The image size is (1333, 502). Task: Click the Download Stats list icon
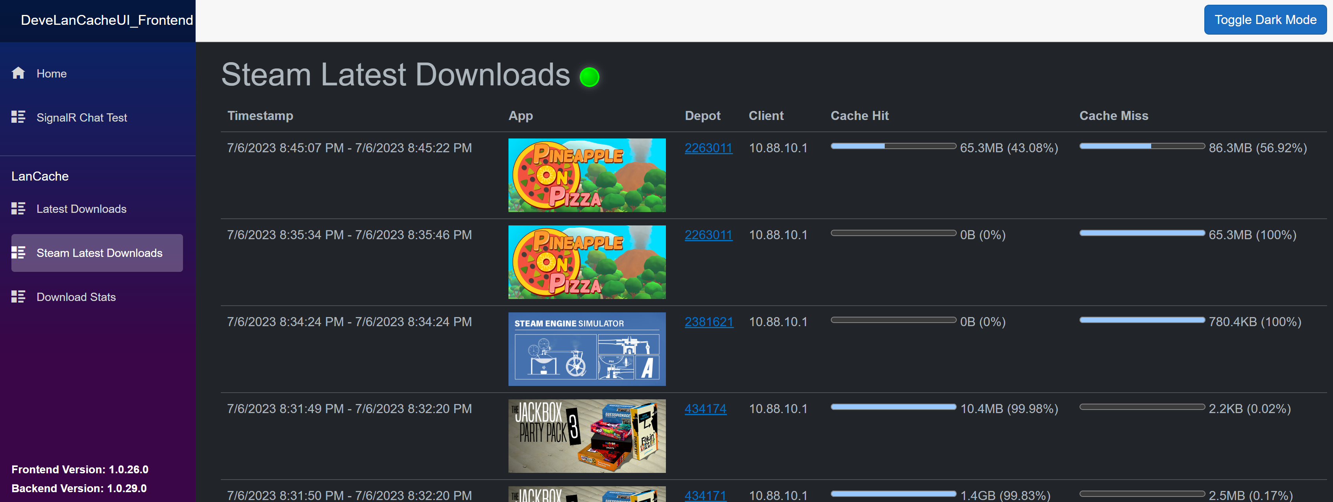(x=18, y=297)
